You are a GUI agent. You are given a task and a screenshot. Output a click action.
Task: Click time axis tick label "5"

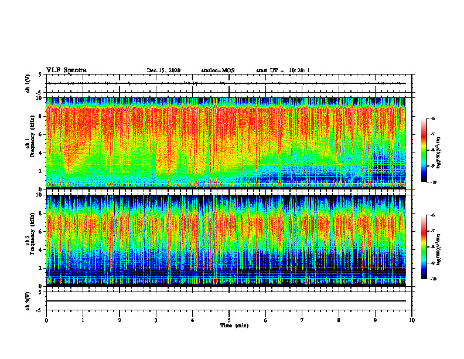tap(229, 320)
